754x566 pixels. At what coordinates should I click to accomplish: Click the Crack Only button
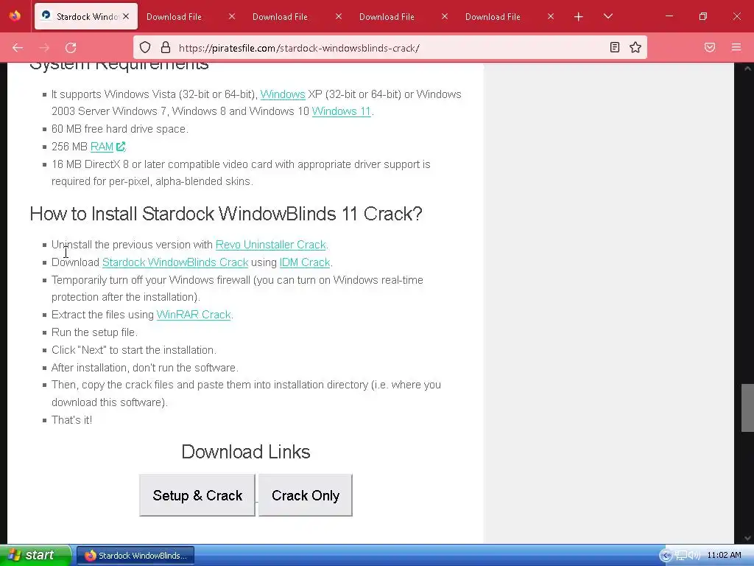pyautogui.click(x=306, y=495)
